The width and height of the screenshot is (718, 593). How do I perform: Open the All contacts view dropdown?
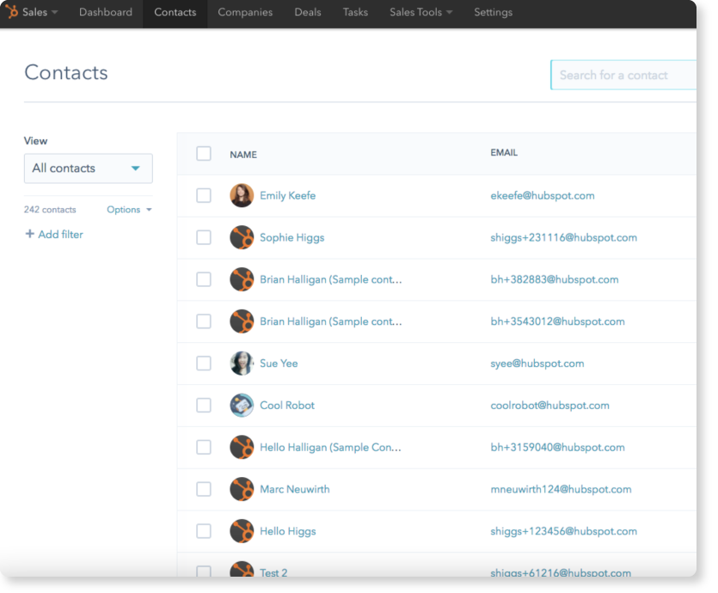pos(89,168)
